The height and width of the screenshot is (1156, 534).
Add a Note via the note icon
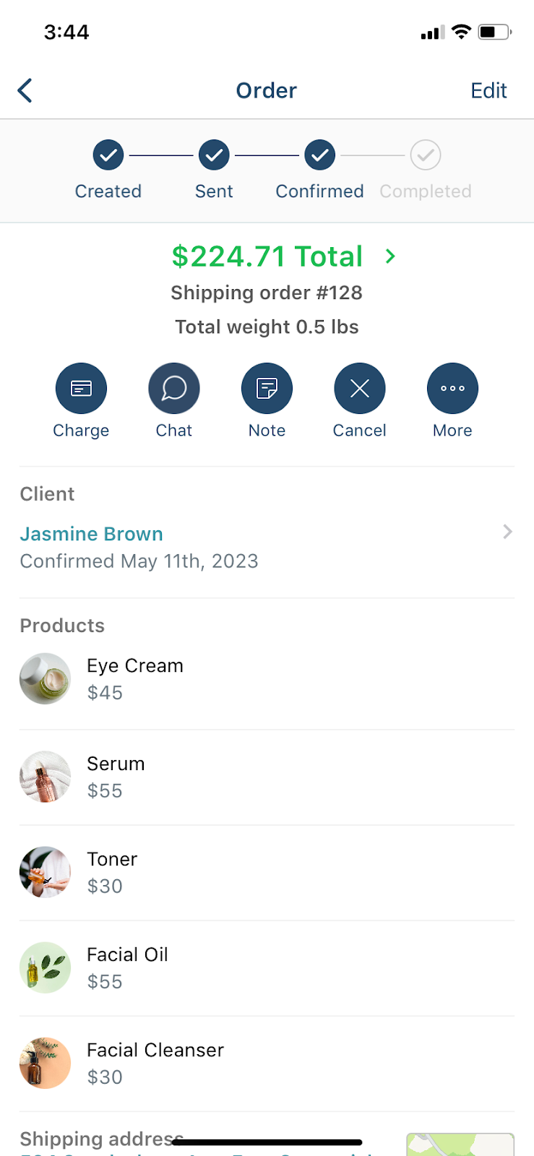(267, 389)
